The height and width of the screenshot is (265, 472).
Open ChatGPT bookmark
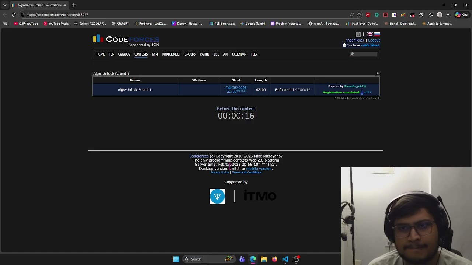point(121,24)
